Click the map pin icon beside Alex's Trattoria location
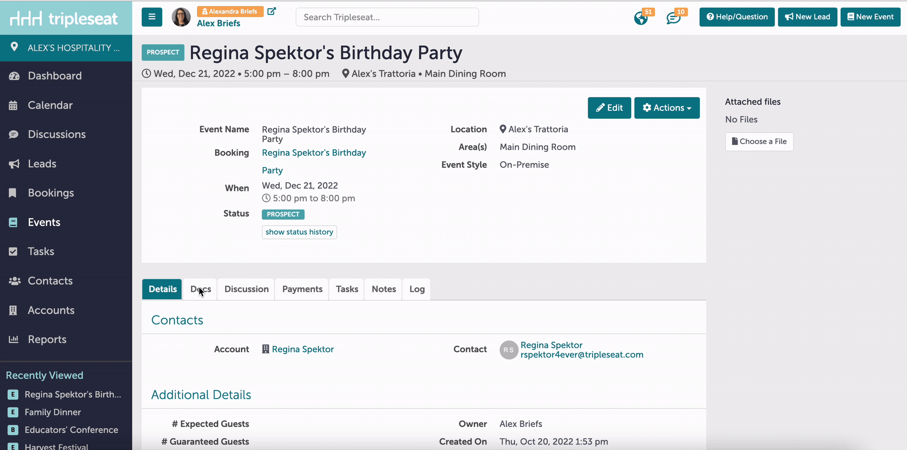Image resolution: width=907 pixels, height=450 pixels. [x=503, y=129]
